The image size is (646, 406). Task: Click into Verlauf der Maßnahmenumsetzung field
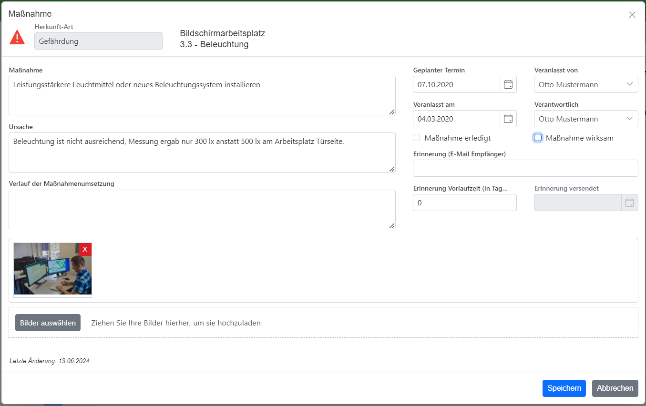[202, 209]
